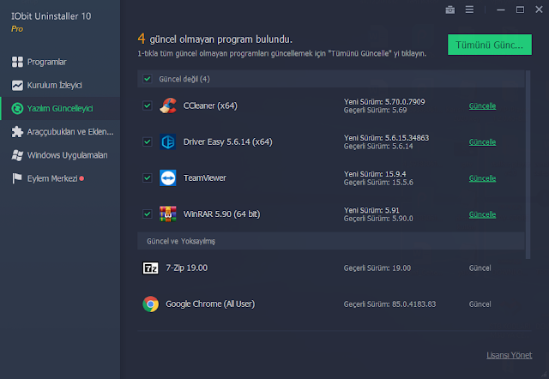Click the Windows Uygulamaları flag icon
Image resolution: width=549 pixels, height=379 pixels.
click(17, 155)
